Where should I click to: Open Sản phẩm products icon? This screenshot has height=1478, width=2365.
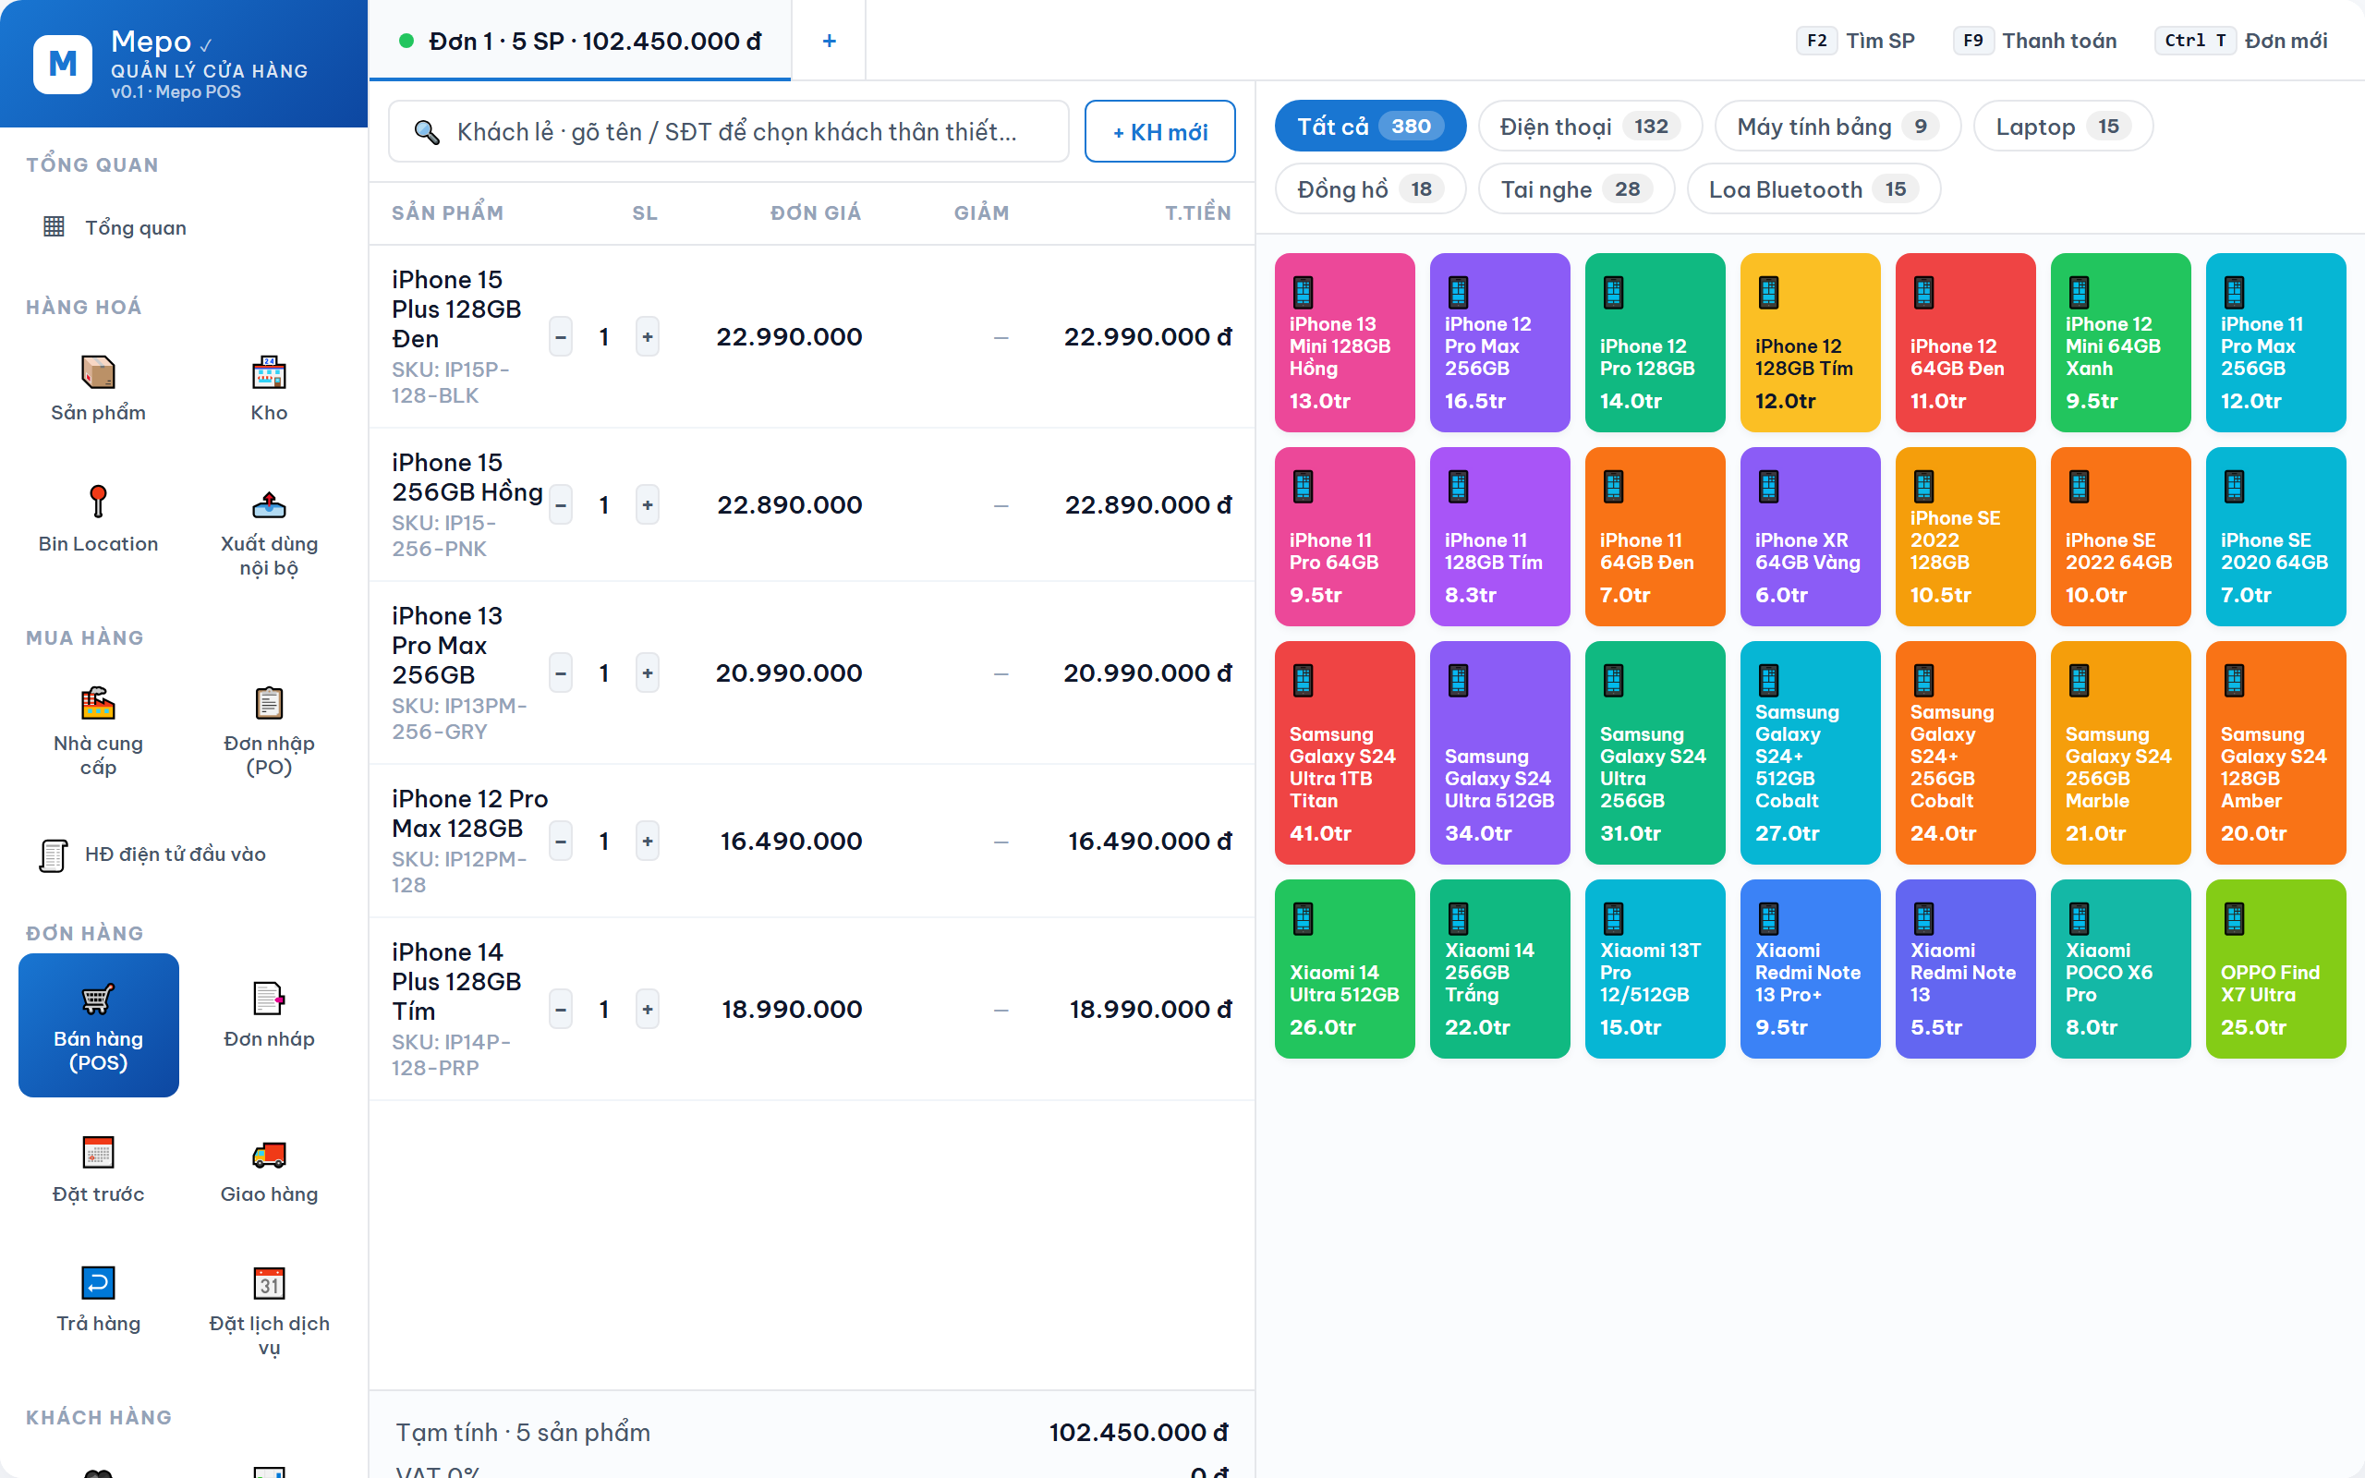point(98,372)
